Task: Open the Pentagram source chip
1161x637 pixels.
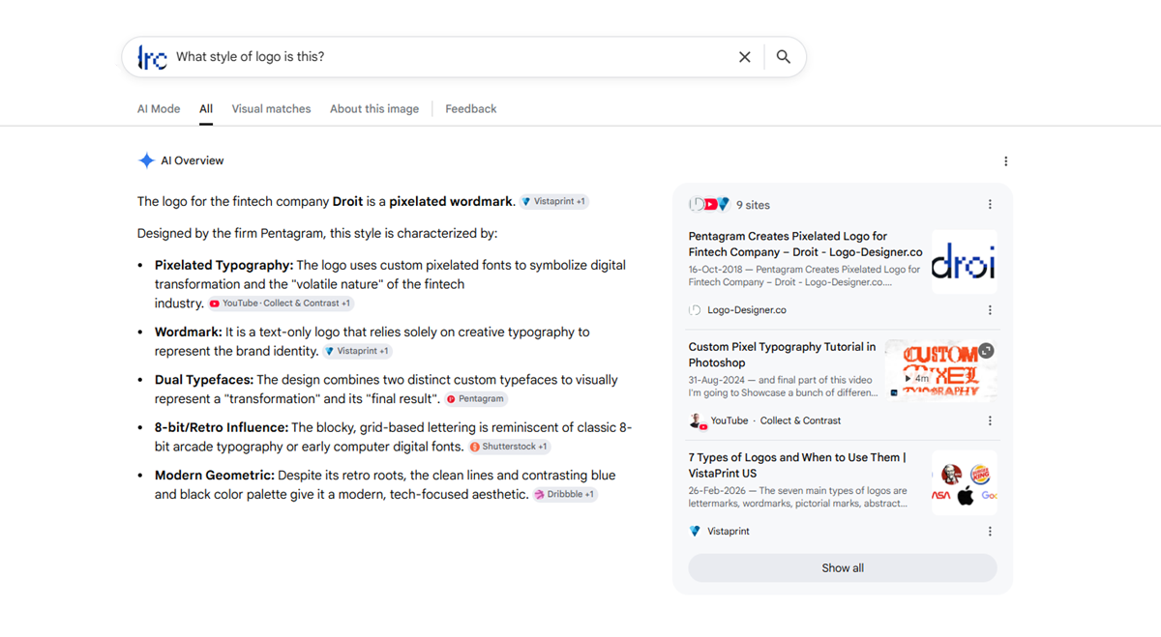Action: point(475,399)
